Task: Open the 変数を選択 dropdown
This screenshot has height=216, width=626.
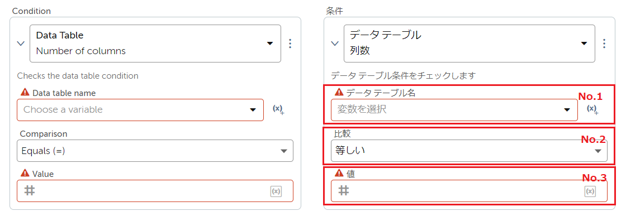Action: pos(454,109)
